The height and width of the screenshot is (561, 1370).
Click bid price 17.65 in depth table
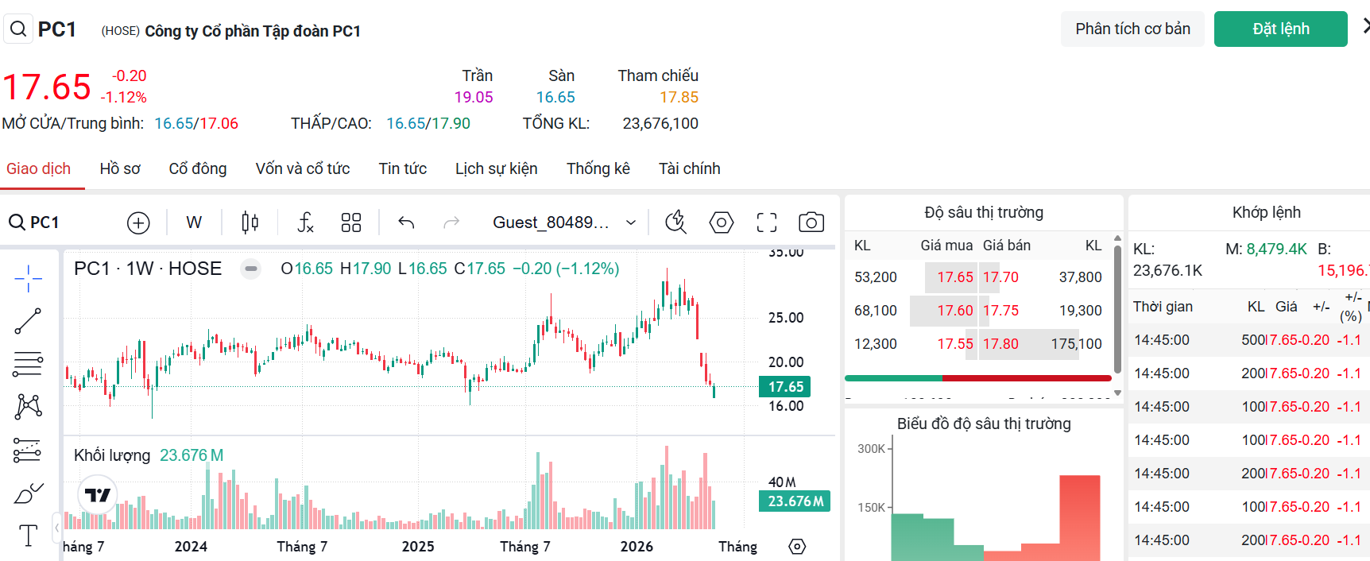(x=955, y=277)
